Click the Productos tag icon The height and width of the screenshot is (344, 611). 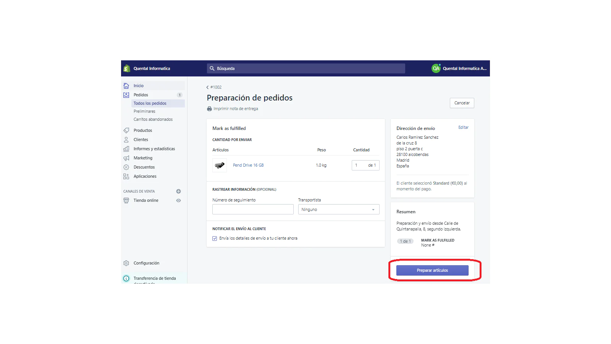(126, 130)
